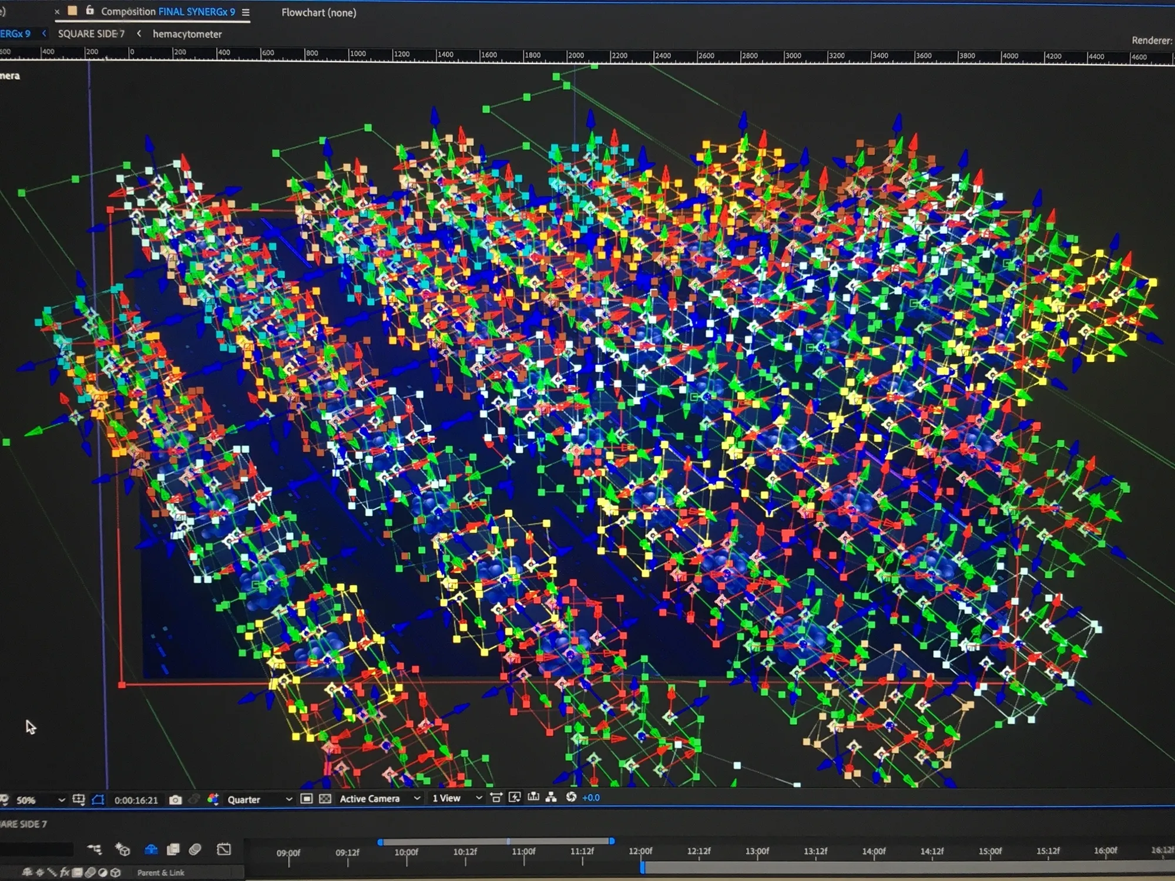This screenshot has width=1175, height=881.
Task: Click the Shy switch column icon
Action: [28, 873]
